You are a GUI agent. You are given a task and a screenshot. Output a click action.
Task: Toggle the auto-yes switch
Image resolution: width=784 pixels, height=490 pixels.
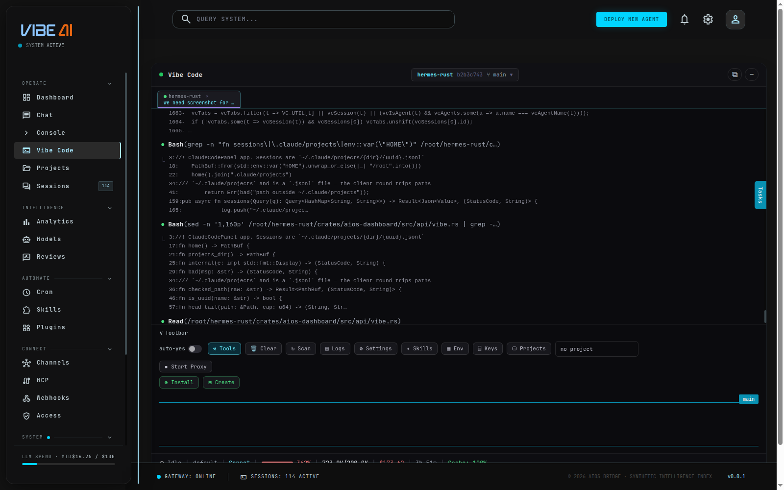(195, 349)
